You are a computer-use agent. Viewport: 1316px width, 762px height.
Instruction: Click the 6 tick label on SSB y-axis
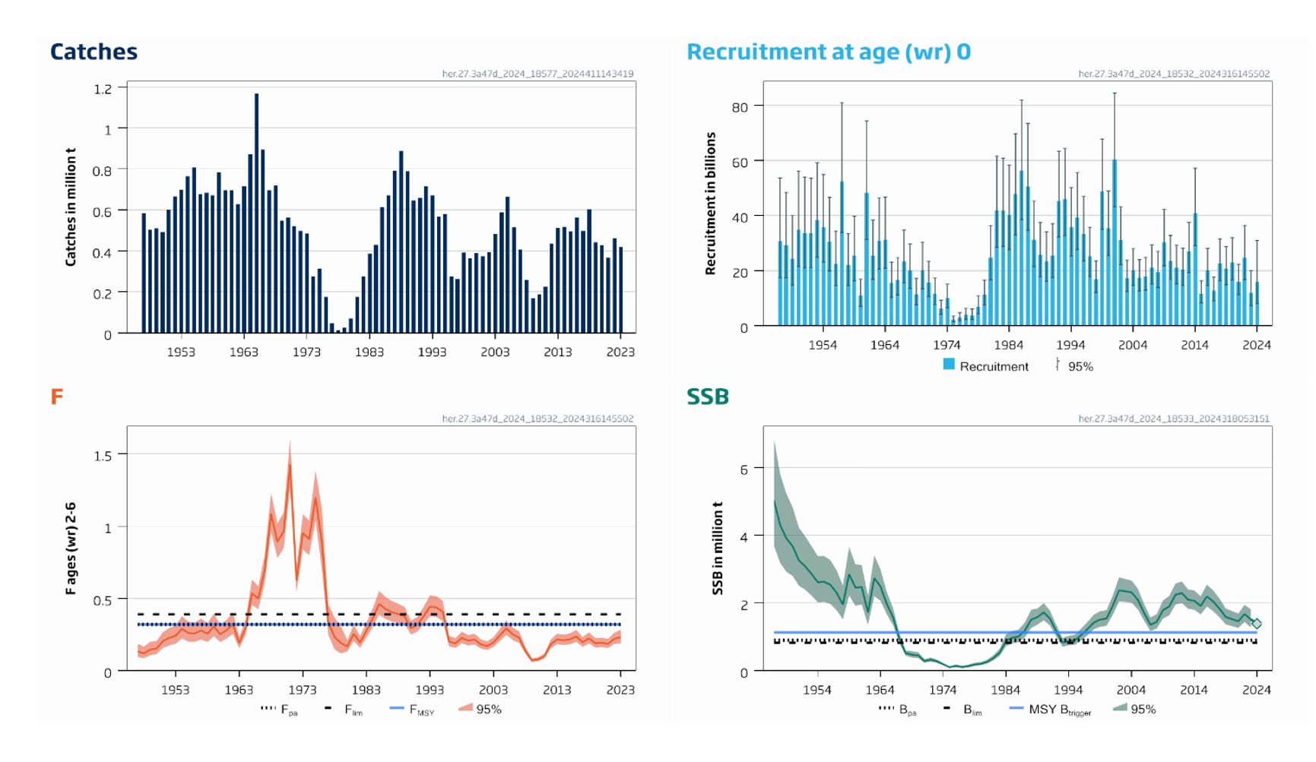(x=744, y=470)
